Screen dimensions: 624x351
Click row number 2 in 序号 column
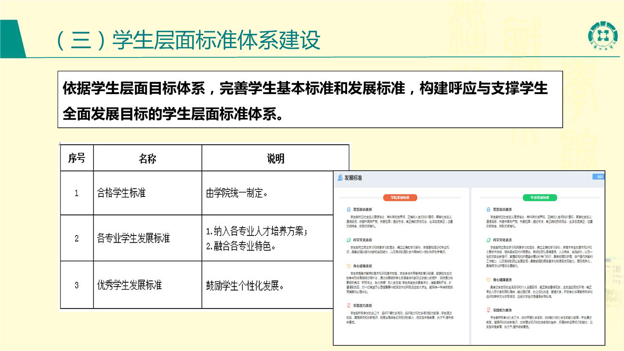[x=77, y=238]
